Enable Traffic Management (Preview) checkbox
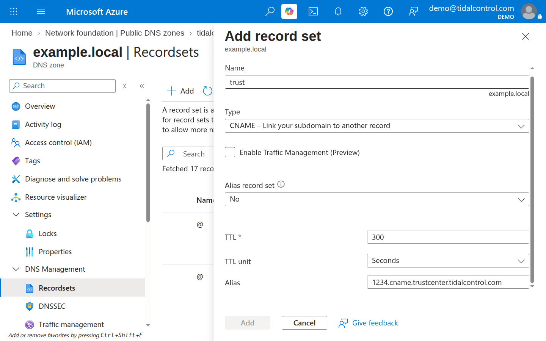 coord(230,152)
